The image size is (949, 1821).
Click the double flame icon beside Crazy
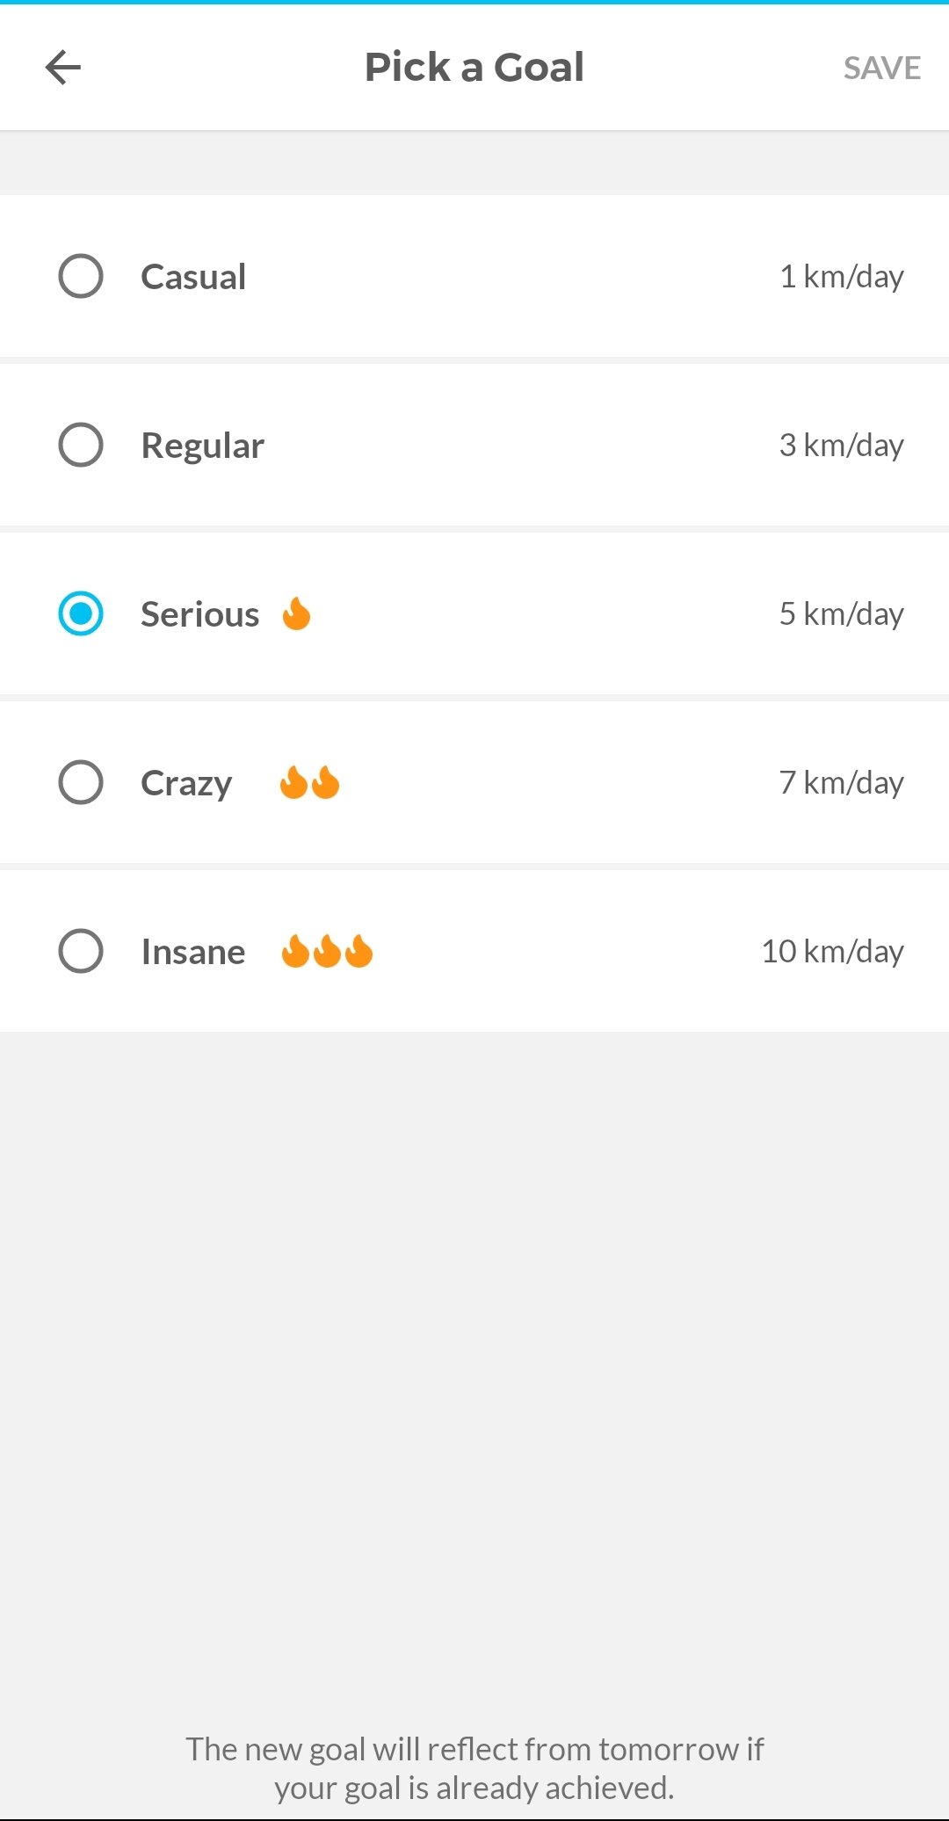(309, 782)
